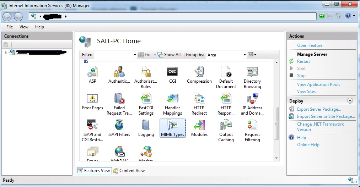The image size is (360, 187).
Task: Click the Show All button
Action: click(169, 55)
